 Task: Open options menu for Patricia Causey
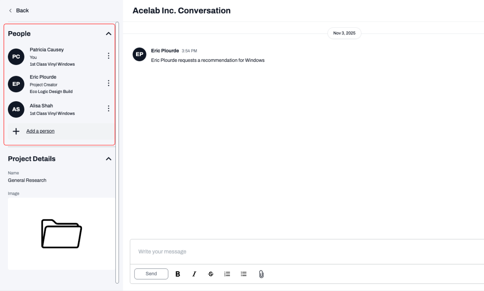tap(109, 56)
